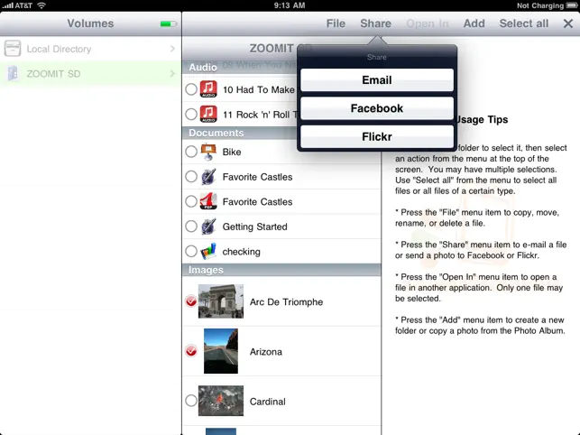Click the Numbers chart icon next to checking
580x435 pixels.
(208, 251)
